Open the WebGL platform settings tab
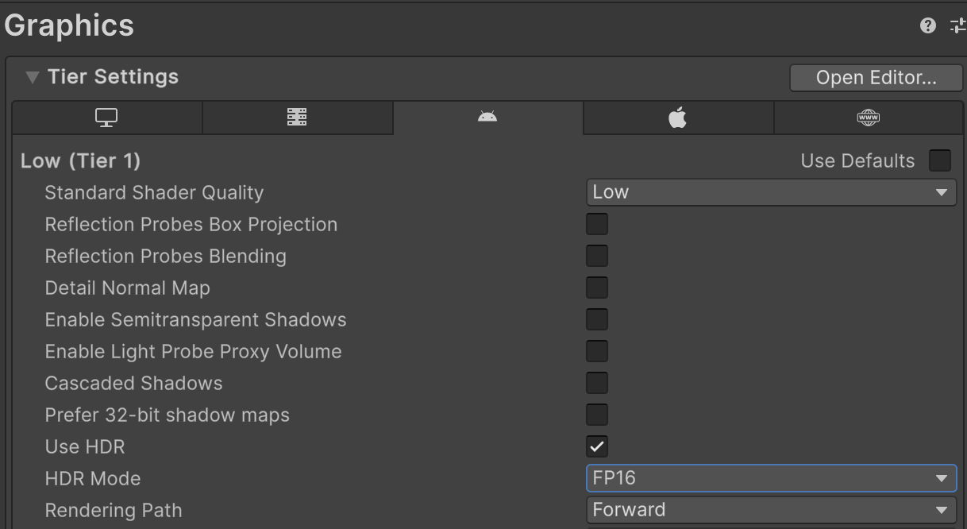Image resolution: width=967 pixels, height=529 pixels. point(868,117)
